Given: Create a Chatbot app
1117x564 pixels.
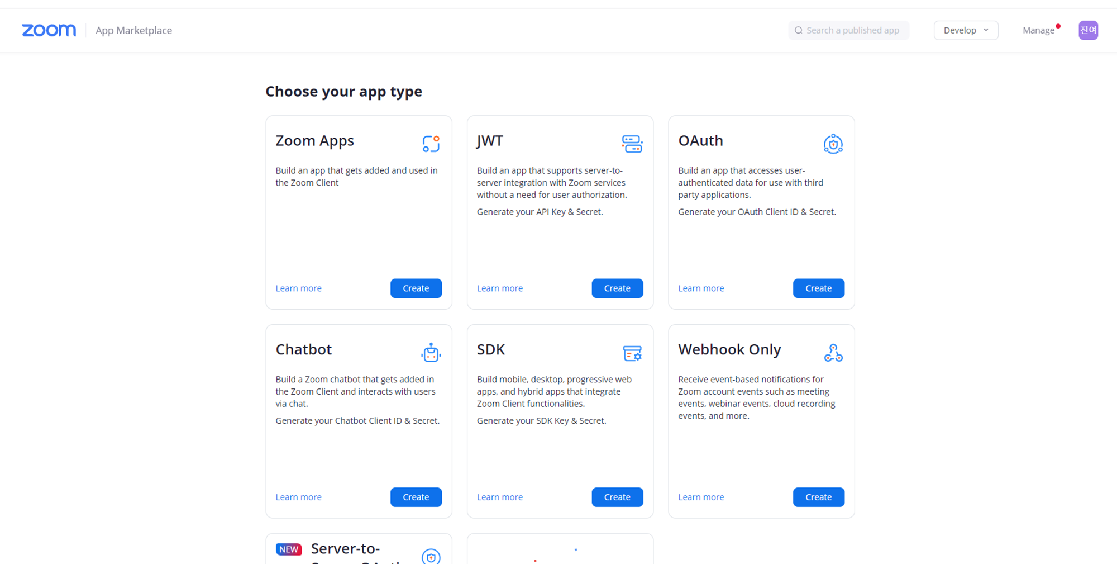Looking at the screenshot, I should tap(416, 497).
